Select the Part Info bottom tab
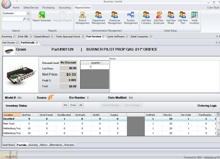 click(x=22, y=145)
